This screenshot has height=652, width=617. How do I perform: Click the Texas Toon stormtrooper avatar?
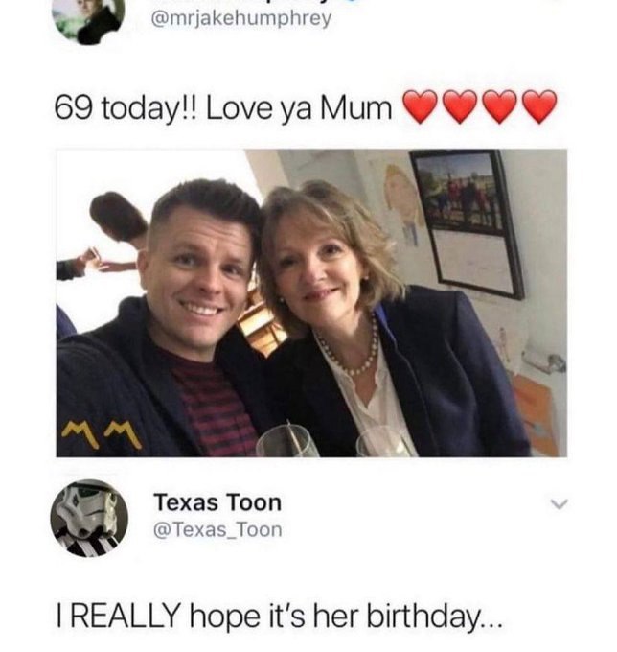pyautogui.click(x=89, y=518)
